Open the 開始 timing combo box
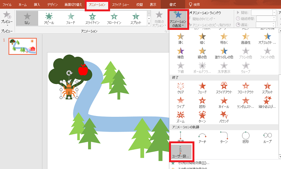This screenshot has height=169, width=281. click(x=263, y=12)
